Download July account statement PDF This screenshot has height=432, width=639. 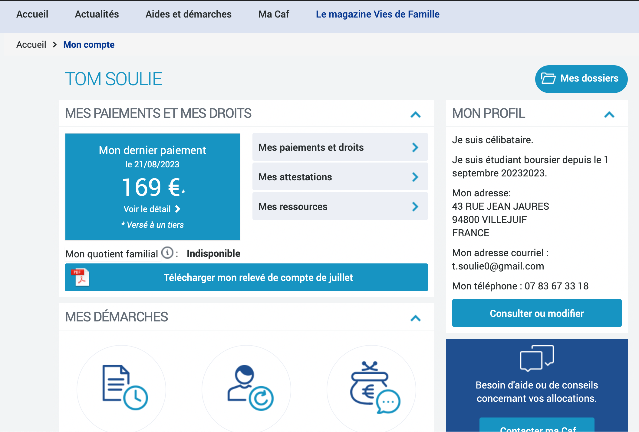point(258,277)
